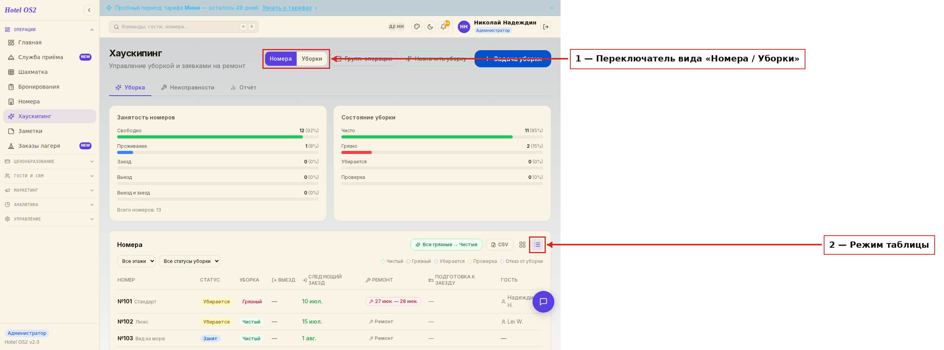Open Служба приёма in the sidebar
This screenshot has height=350, width=944.
click(49, 57)
